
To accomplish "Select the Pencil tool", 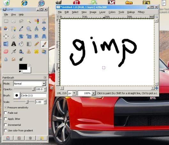I will [x=36, y=44].
